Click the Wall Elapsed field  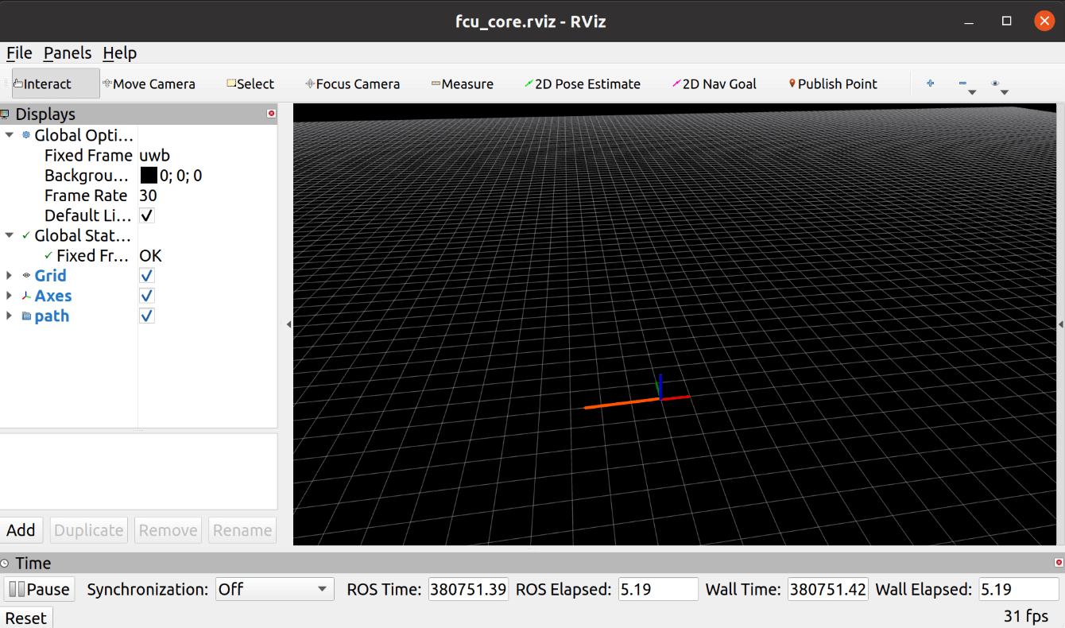1019,589
